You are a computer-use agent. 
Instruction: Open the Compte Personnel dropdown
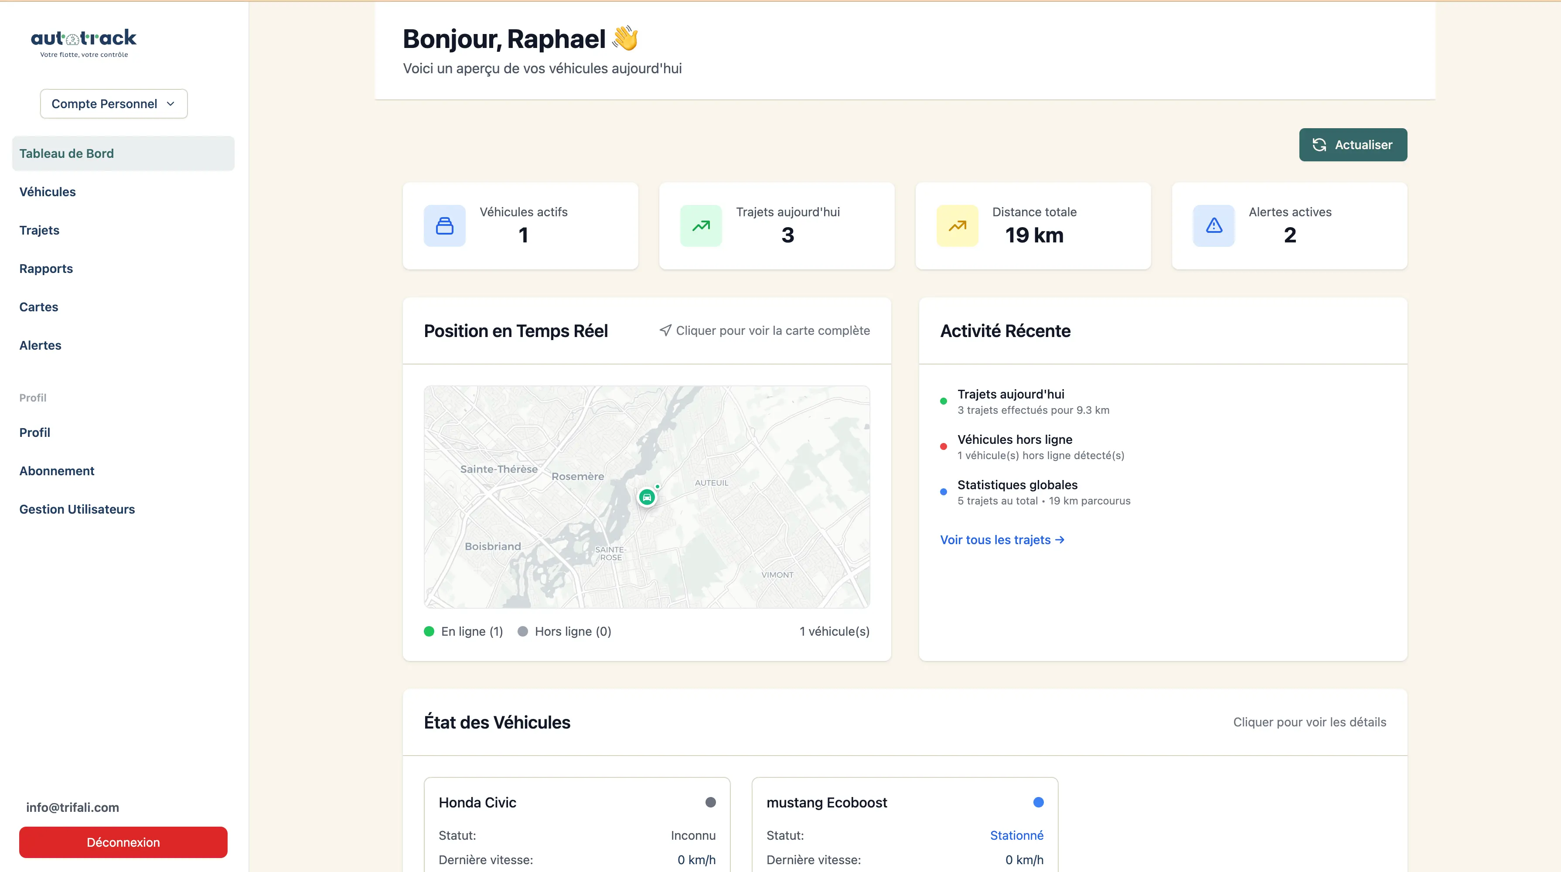(114, 104)
